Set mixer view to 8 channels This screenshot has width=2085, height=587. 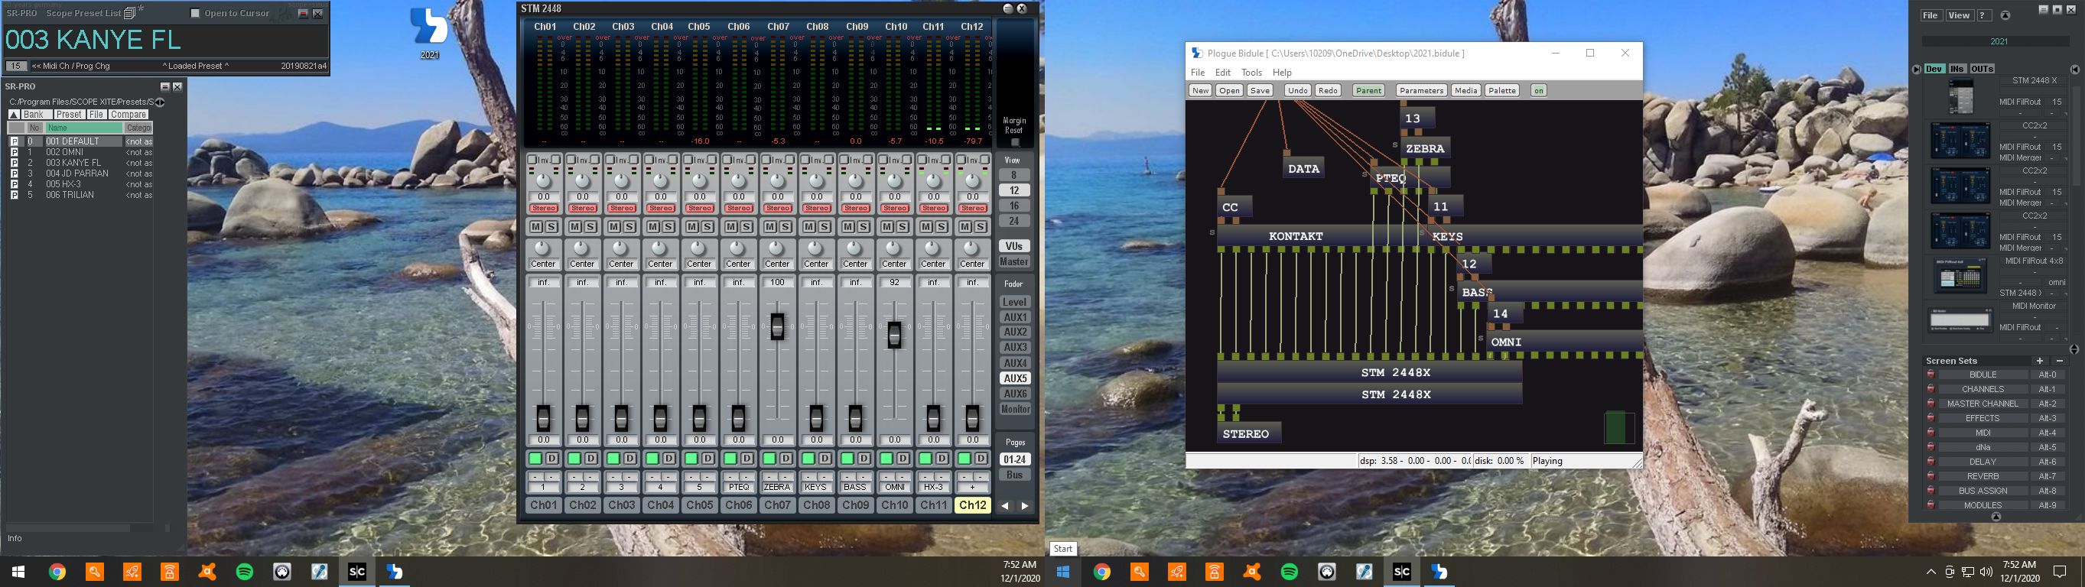(1013, 176)
